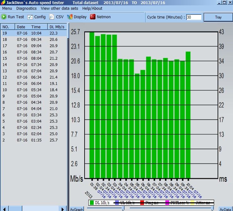Open the Display chart icon

69,17
